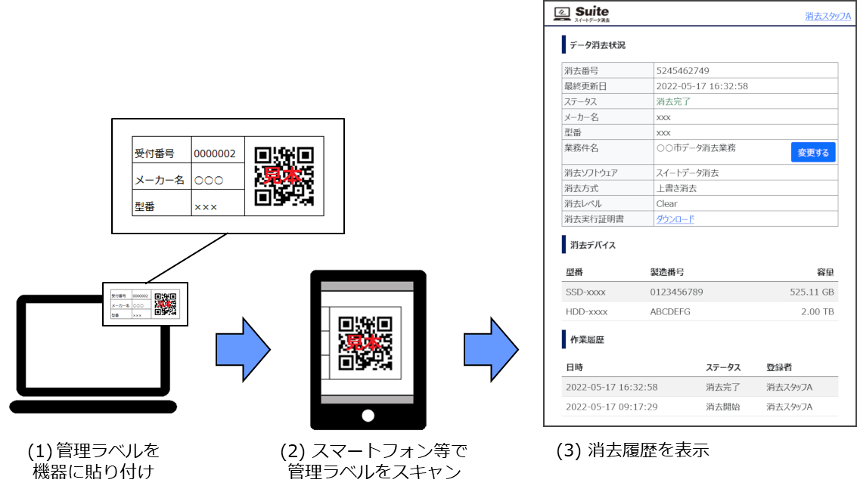Viewport: 857px width, 495px height.
Task: Tap the QR code shown on the tablet screen
Action: (365, 343)
